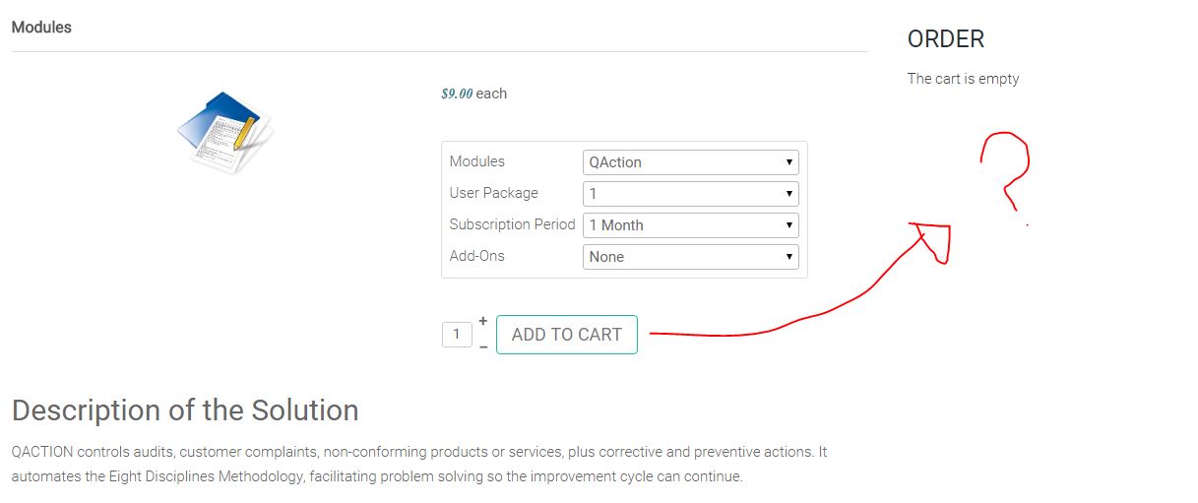
Task: Click the ORDER cart heading
Action: tap(945, 39)
